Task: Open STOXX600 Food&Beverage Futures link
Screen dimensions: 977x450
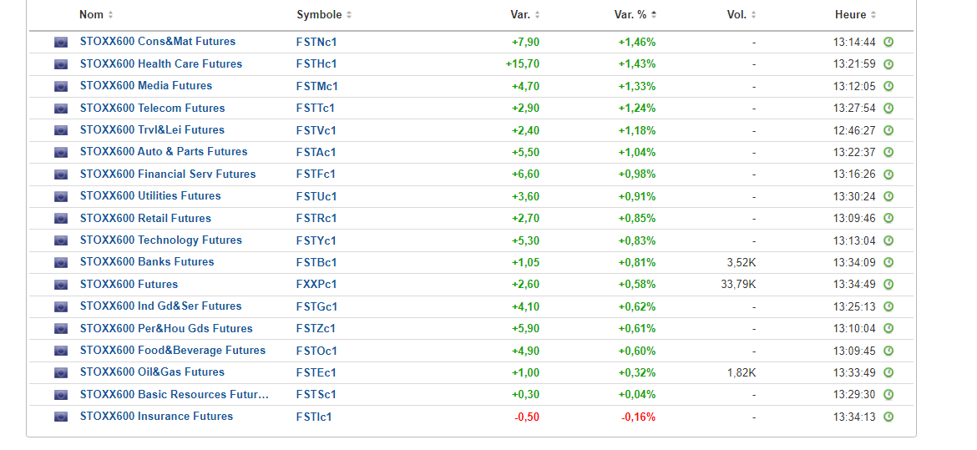Action: [x=173, y=351]
